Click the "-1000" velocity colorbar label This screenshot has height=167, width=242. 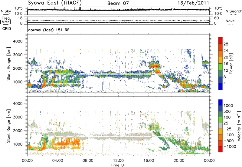point(230,147)
